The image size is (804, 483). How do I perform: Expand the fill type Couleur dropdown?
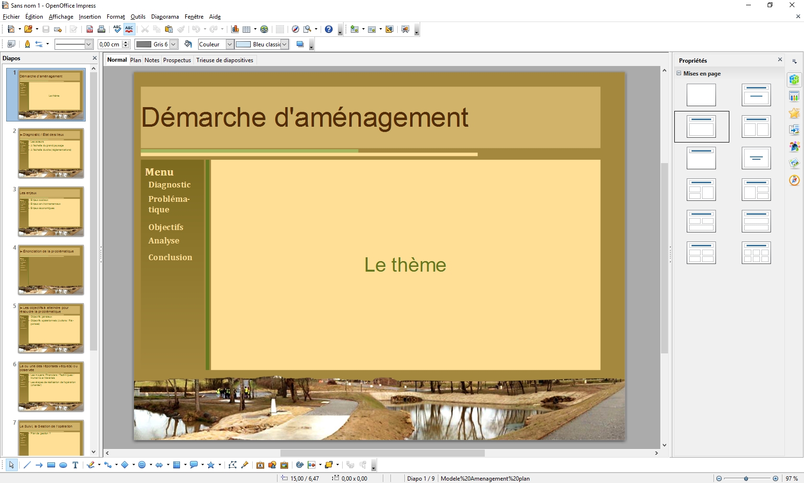pos(229,44)
